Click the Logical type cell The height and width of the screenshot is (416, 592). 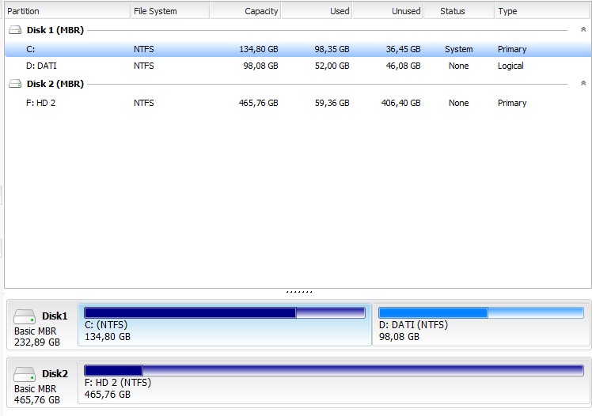[510, 66]
